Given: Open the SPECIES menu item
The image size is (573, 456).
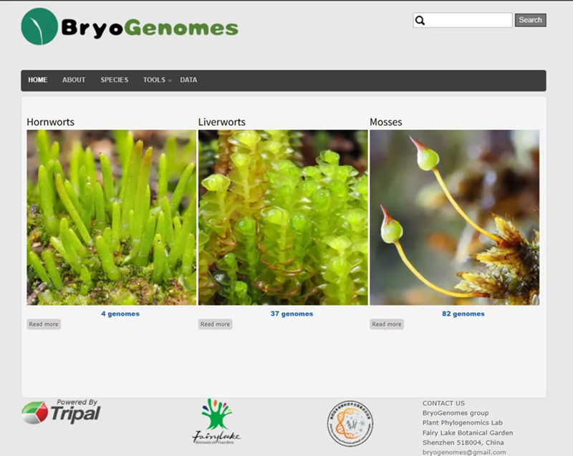Looking at the screenshot, I should click(x=115, y=80).
